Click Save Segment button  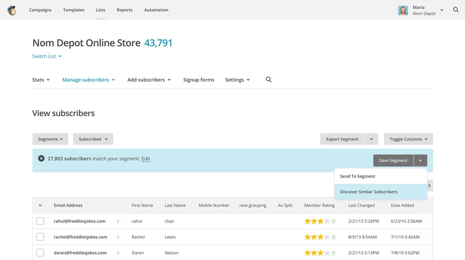[393, 160]
